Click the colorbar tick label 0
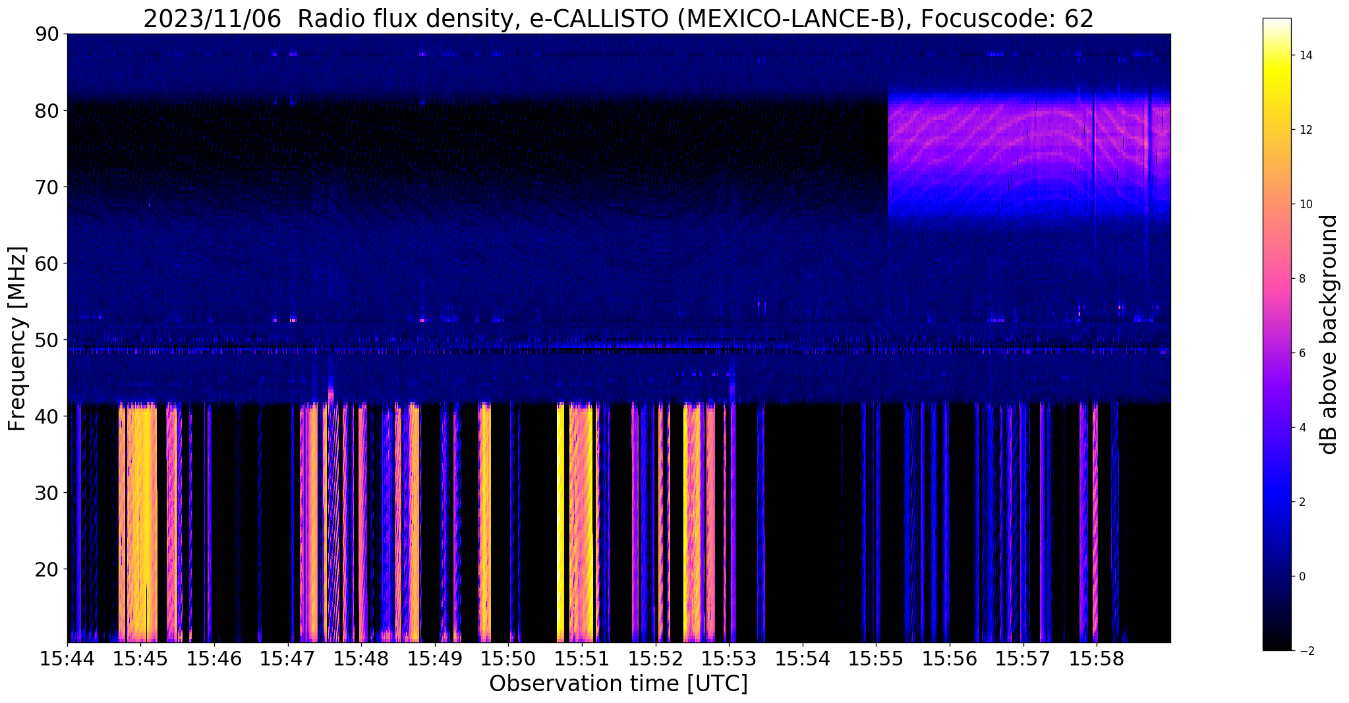 (1302, 576)
